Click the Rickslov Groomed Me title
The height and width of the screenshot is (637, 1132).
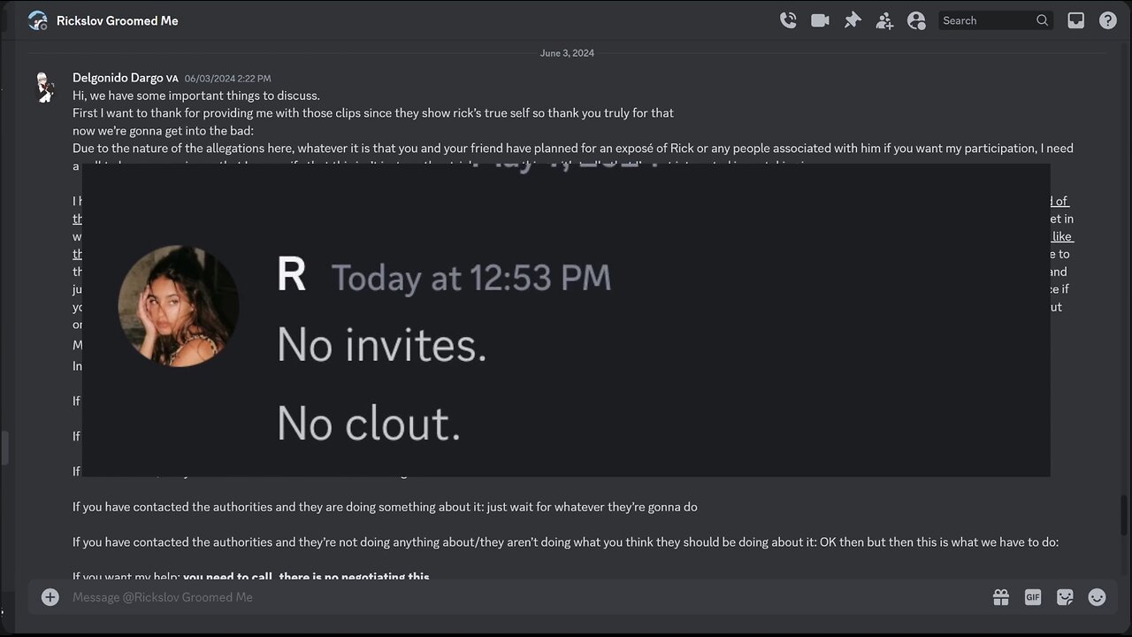(x=117, y=20)
